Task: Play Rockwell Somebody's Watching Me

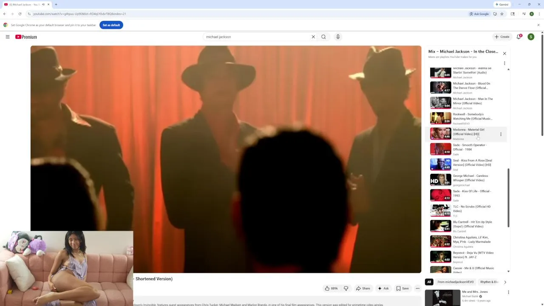Action: 466,118
